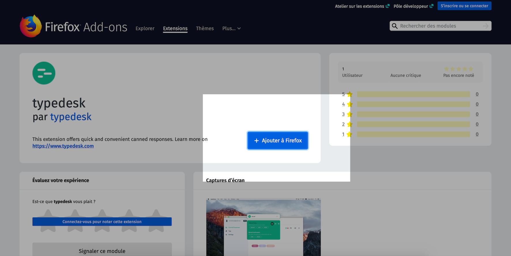
Task: Click the Firefox logo icon
Action: tap(31, 26)
